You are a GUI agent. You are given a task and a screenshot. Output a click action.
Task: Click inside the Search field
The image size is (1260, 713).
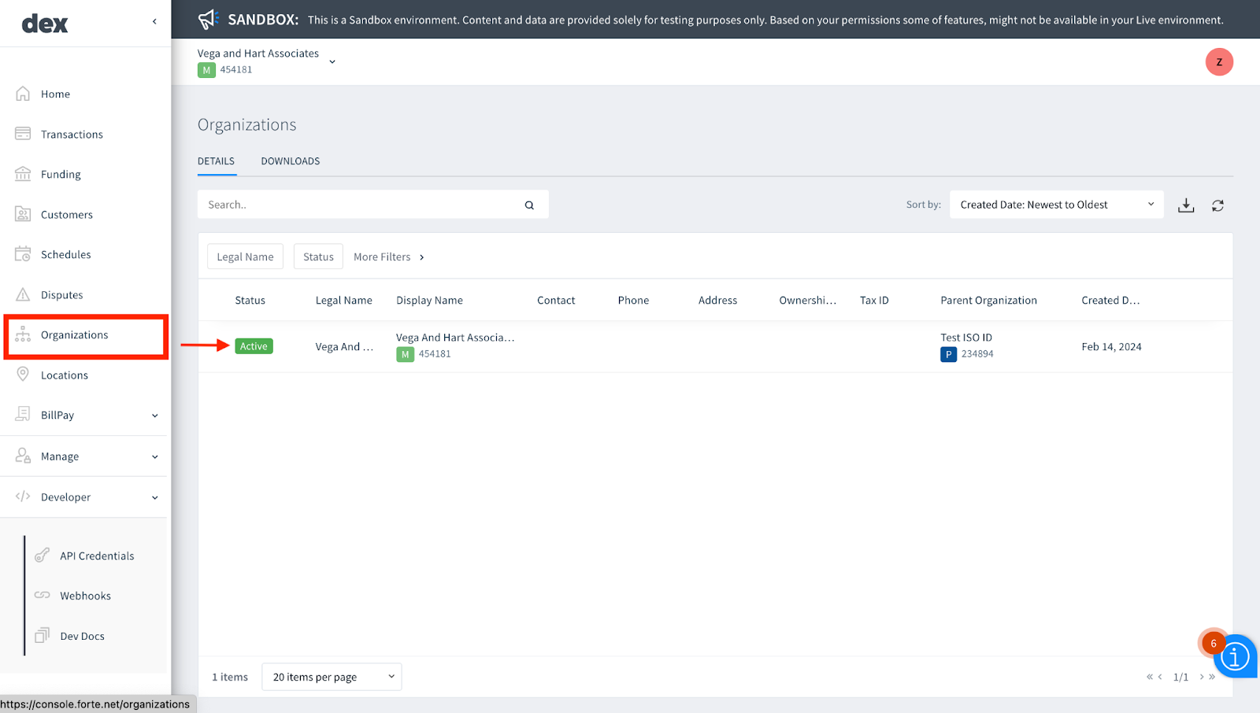pyautogui.click(x=354, y=204)
